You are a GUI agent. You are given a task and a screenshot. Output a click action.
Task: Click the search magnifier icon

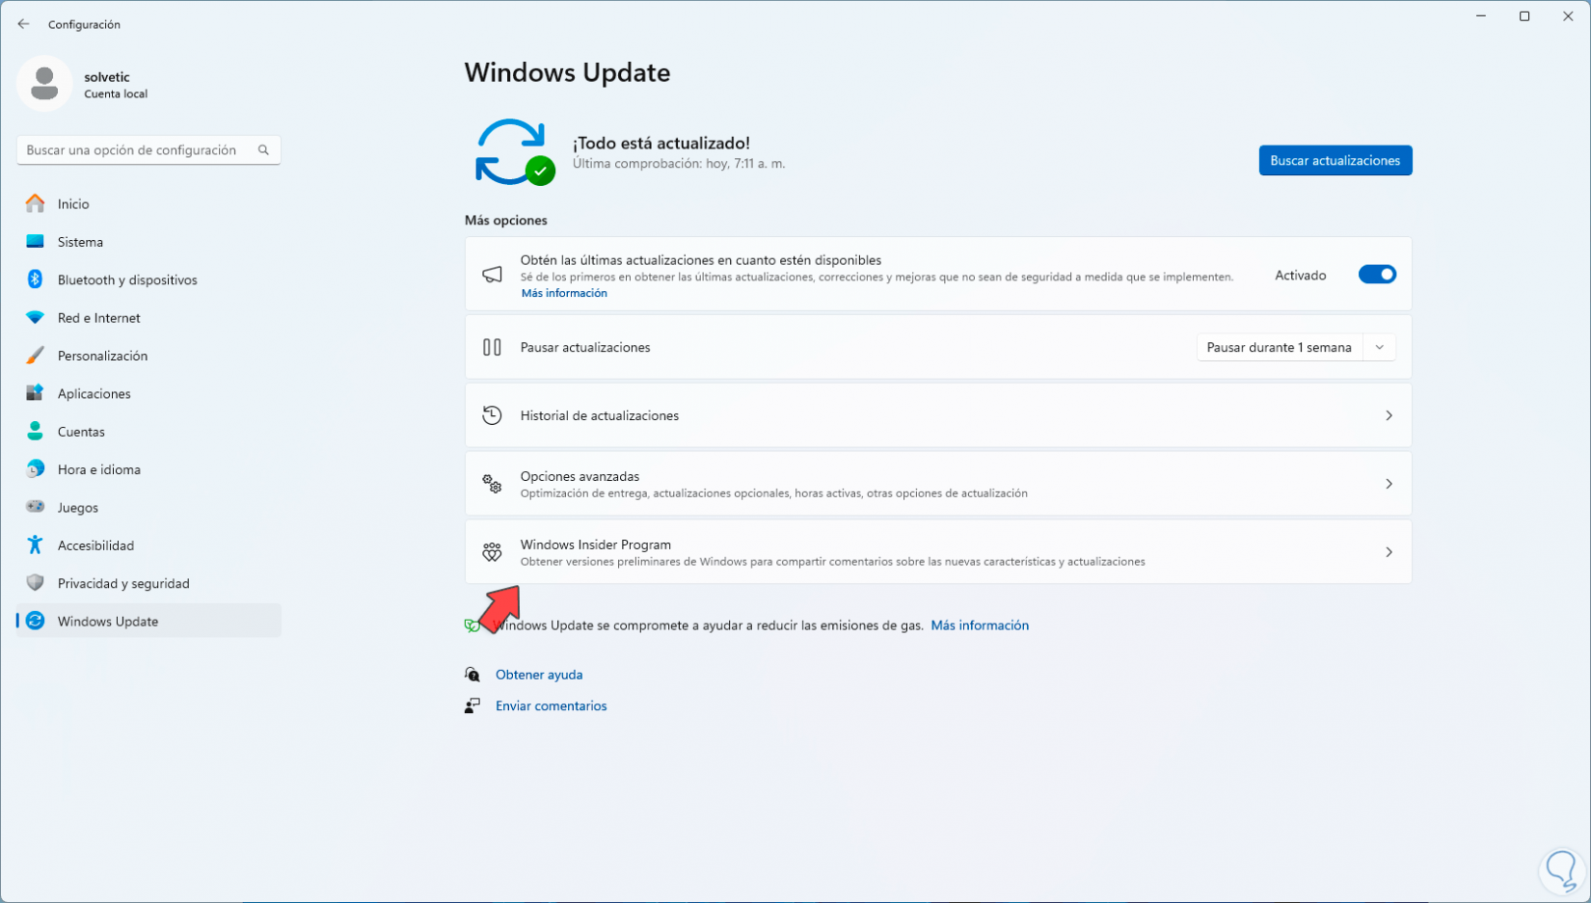[x=263, y=150]
